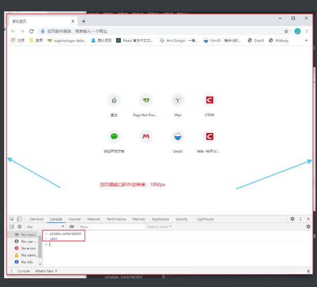Open the top context dropdown

pyautogui.click(x=45, y=227)
